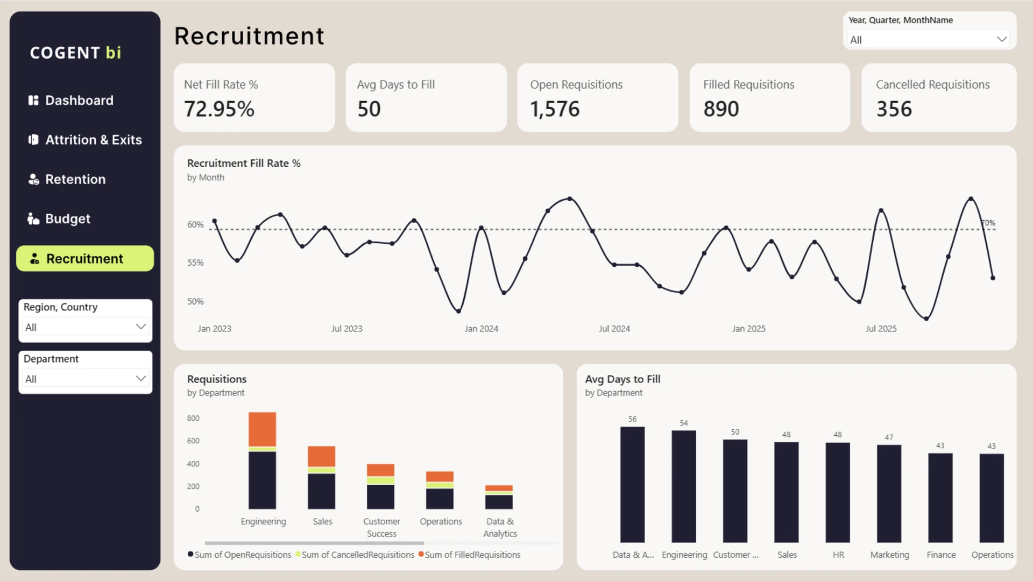Screen dimensions: 1033x581
Task: Click the Dashboard grid icon in the sidebar
Action: click(33, 101)
